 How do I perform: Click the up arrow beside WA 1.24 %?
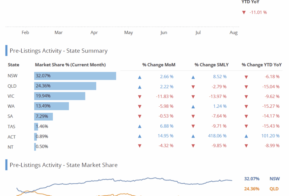pos(193,106)
